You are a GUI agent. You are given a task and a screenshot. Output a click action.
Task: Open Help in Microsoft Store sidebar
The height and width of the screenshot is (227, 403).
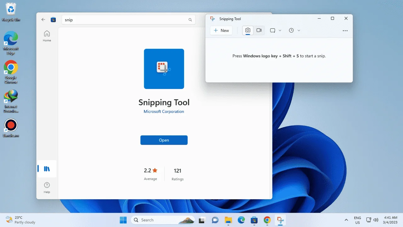tap(47, 187)
